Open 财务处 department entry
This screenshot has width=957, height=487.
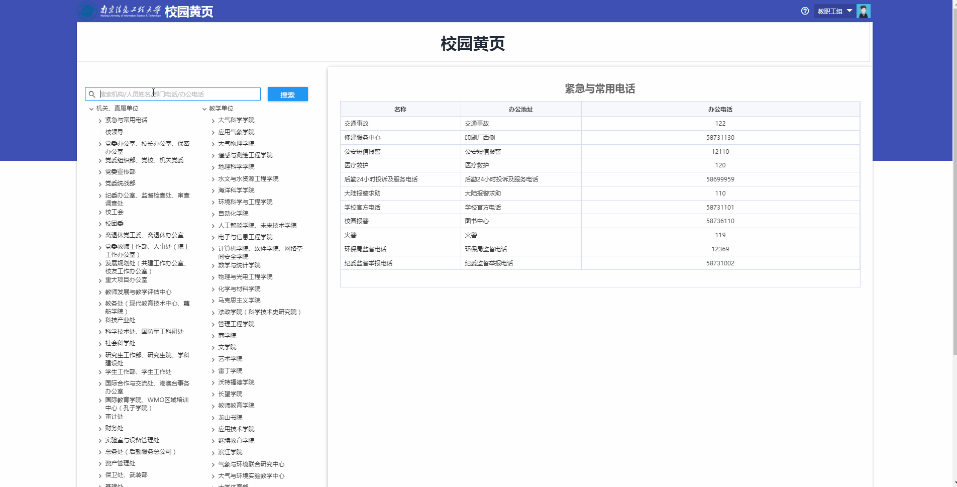point(114,428)
